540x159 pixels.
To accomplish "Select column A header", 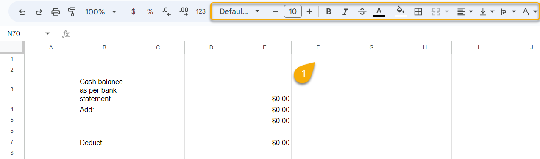I will [51, 48].
